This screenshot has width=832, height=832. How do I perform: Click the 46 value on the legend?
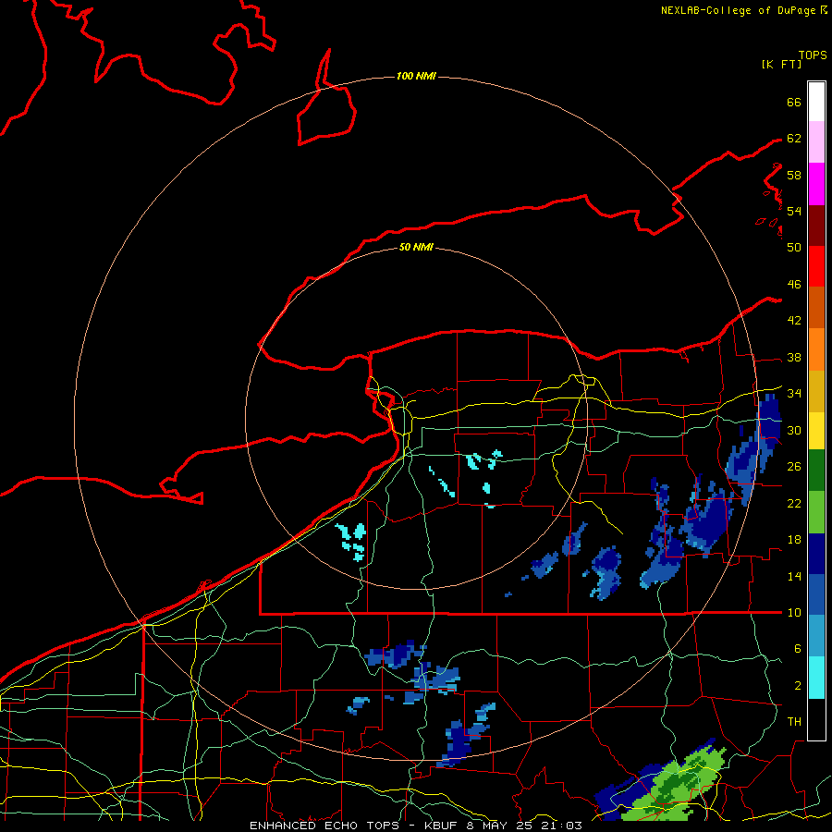794,285
